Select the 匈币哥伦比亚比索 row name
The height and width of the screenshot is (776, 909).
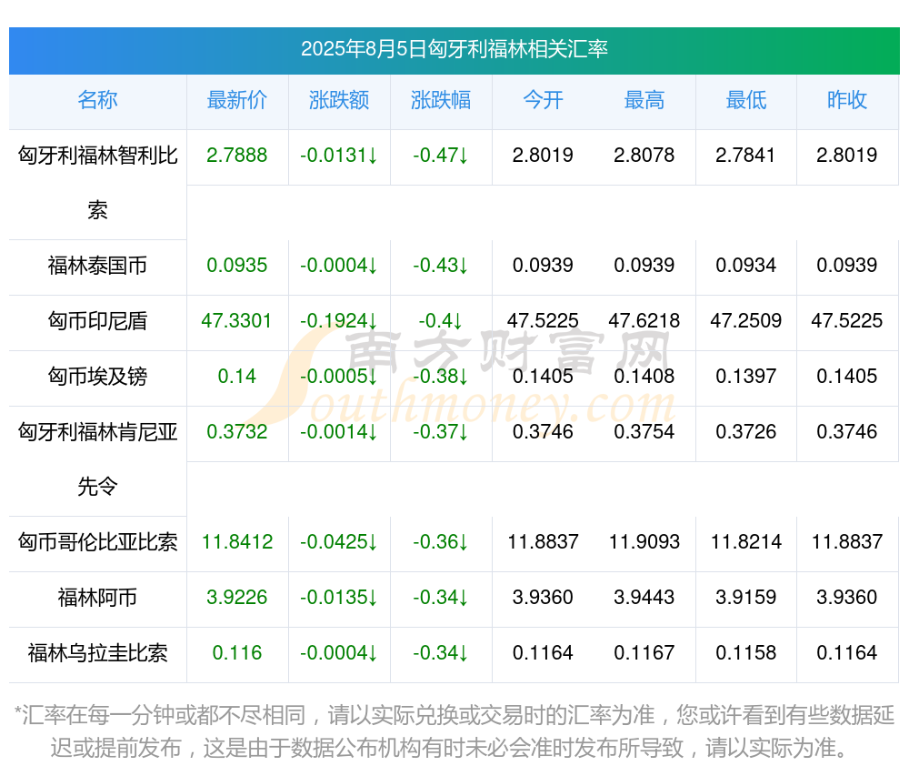97,541
